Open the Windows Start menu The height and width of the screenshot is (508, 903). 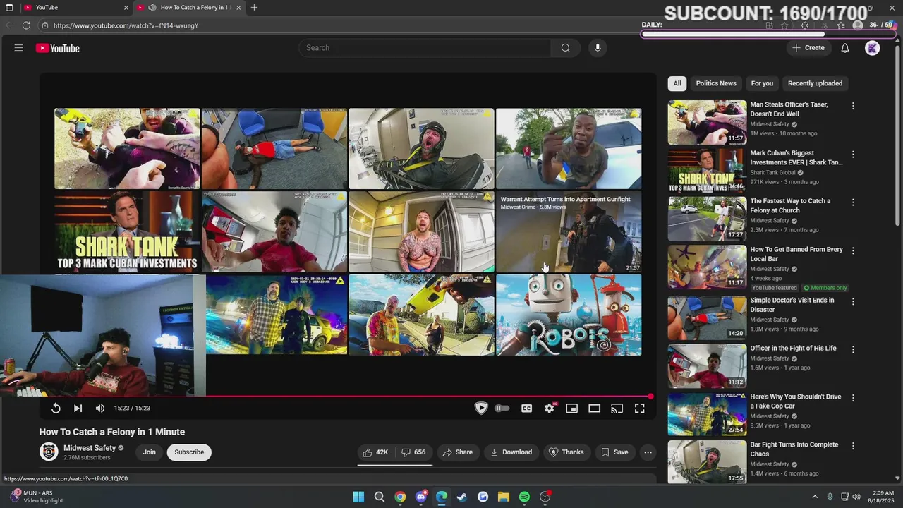click(x=358, y=497)
